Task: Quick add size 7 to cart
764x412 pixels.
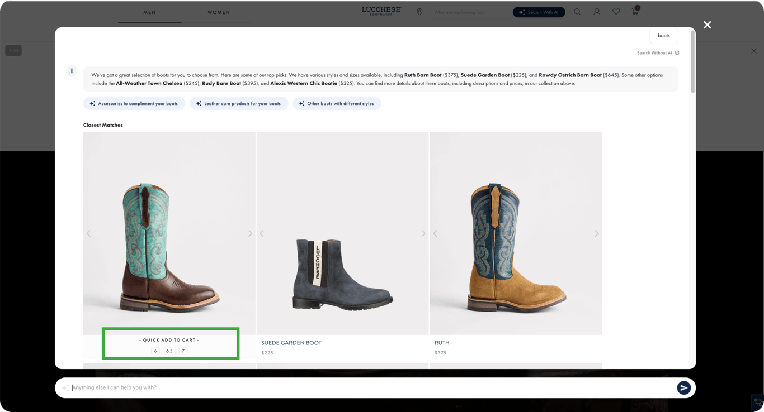Action: tap(183, 351)
